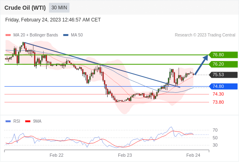Click the RSI 30 level label
This screenshot has width=239, height=162.
click(x=215, y=145)
